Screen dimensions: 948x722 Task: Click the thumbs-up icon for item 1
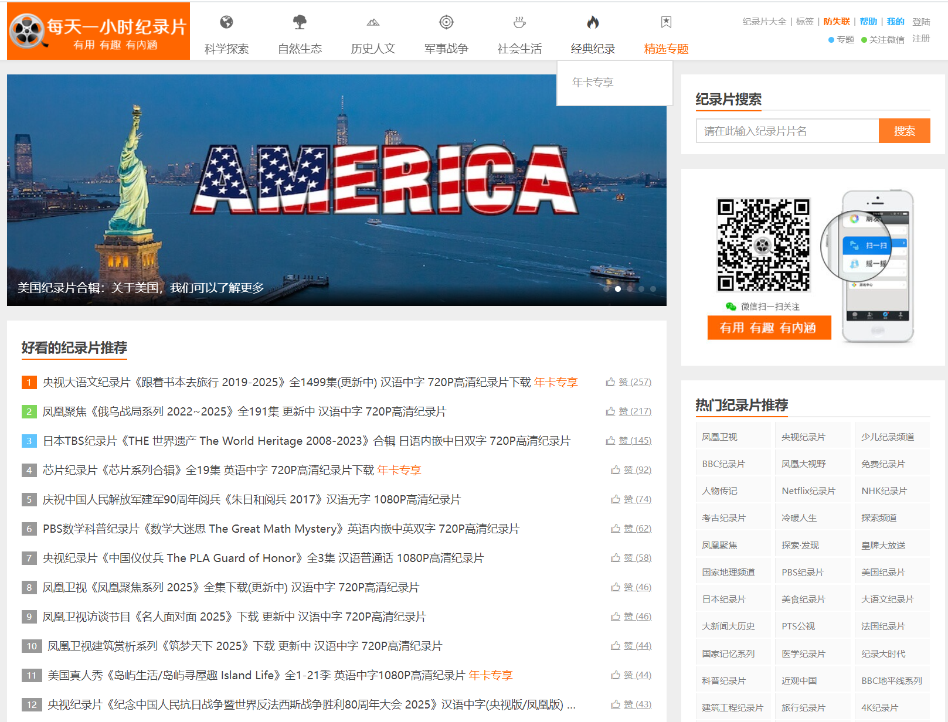[610, 382]
